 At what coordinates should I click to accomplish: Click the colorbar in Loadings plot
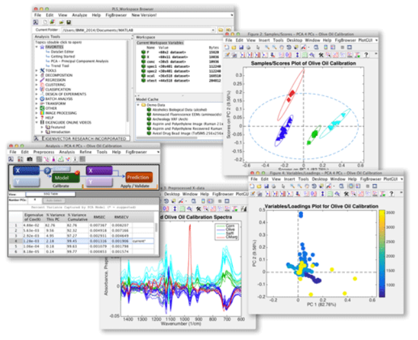pyautogui.click(x=382, y=253)
